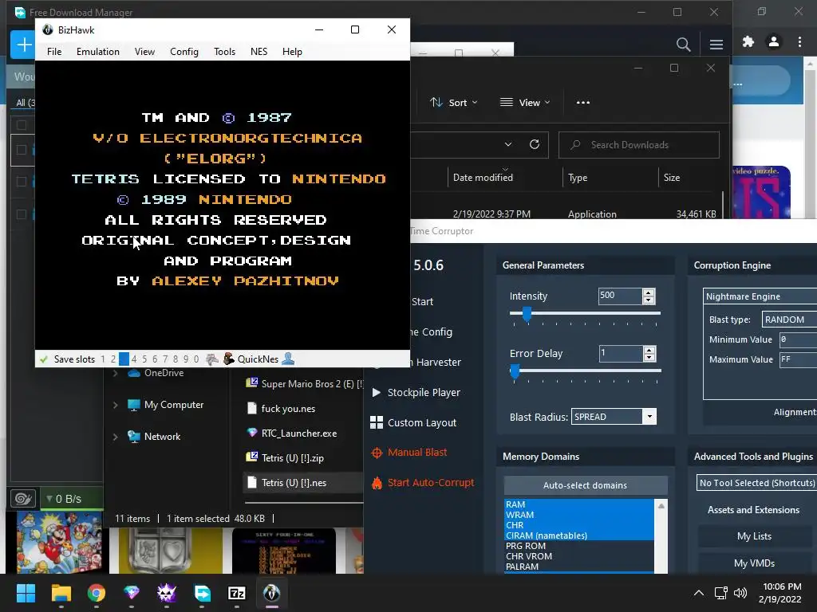Click the volume icon in system tray
Image resolution: width=817 pixels, height=612 pixels.
point(740,593)
